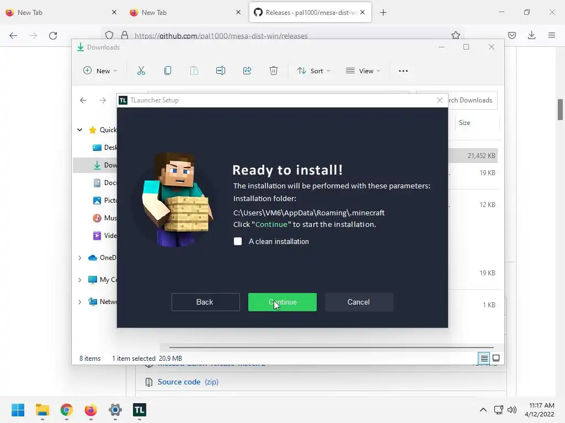Open the See more ellipsis menu
The image size is (565, 423).
[x=403, y=71]
